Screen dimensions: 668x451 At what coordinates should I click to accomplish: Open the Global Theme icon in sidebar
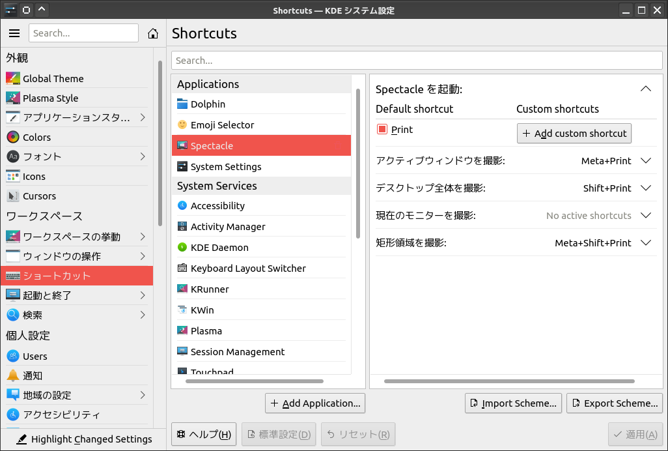13,78
